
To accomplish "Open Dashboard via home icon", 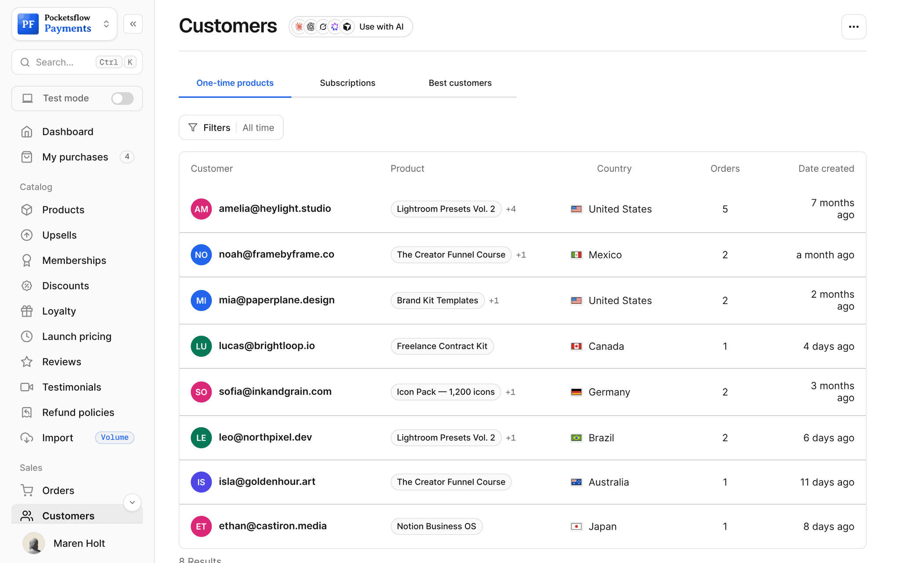I will 27,132.
